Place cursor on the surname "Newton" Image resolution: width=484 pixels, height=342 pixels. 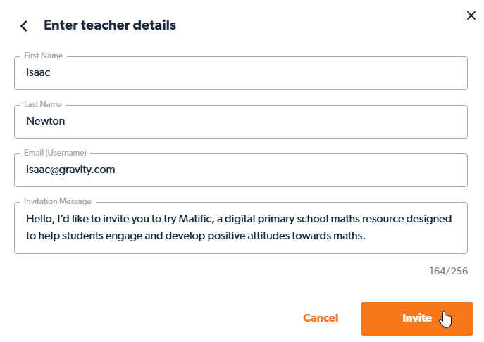(x=45, y=120)
